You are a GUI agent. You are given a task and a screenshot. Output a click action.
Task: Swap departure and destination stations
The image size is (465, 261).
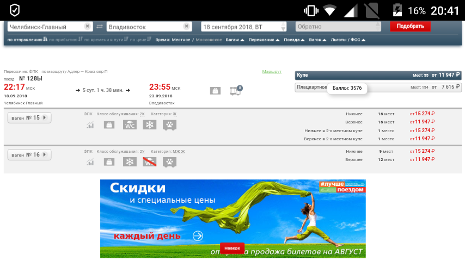(99, 27)
